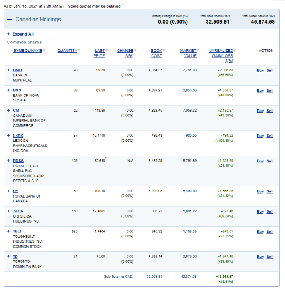
Task: Buy Lexicon Pharmaceuticals shares
Action: tap(260, 136)
